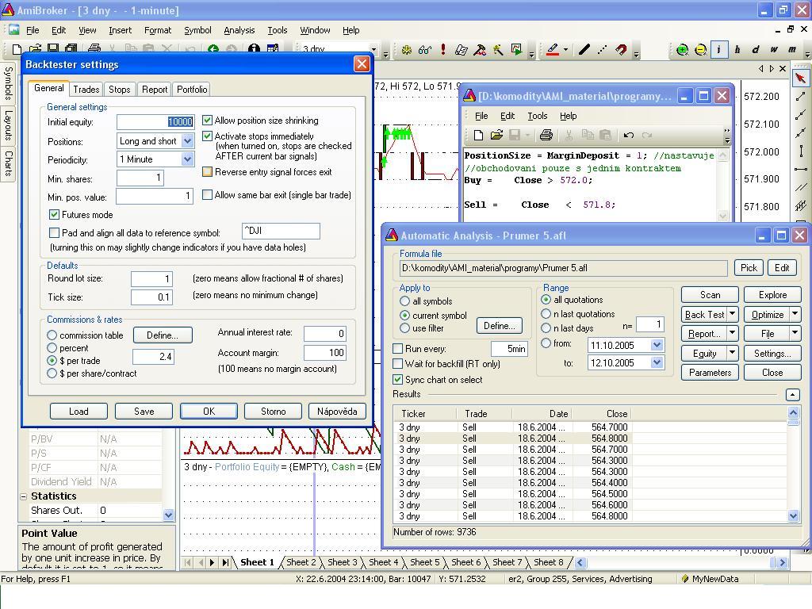The height and width of the screenshot is (609, 812).
Task: Select the horseshoe magnet snap icon
Action: 621,50
